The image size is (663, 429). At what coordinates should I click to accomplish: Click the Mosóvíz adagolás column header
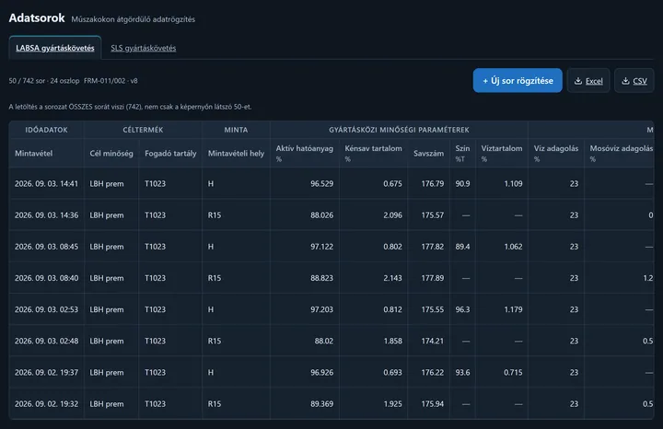pos(620,154)
